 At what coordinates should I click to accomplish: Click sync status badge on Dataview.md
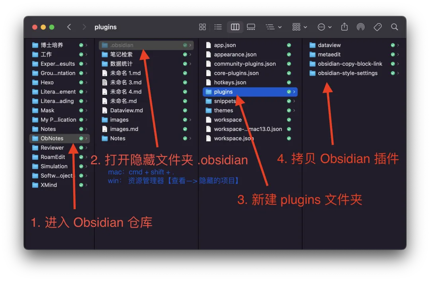pos(185,110)
